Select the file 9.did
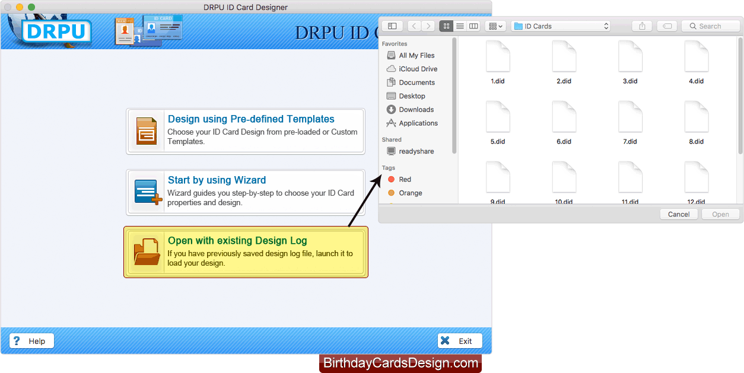 click(x=498, y=183)
